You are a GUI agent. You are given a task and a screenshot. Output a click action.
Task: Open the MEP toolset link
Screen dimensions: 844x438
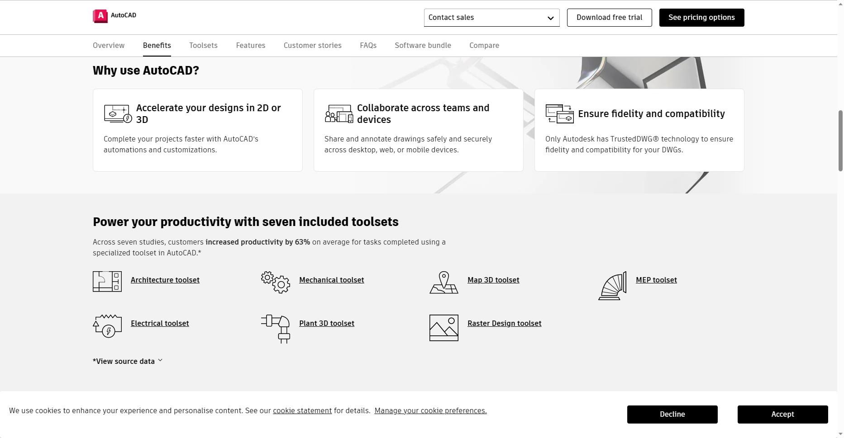[x=656, y=280]
